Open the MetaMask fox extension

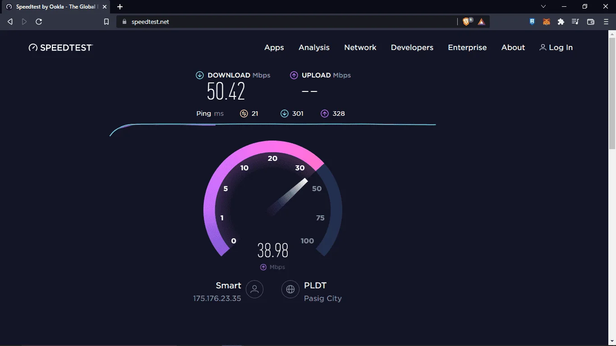coord(547,22)
